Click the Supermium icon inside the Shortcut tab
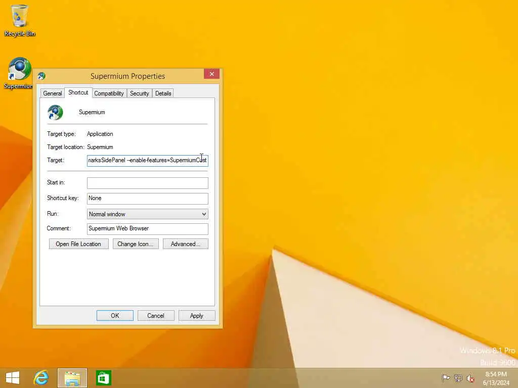This screenshot has height=388, width=518. click(x=55, y=113)
